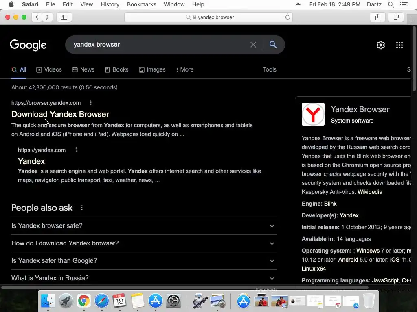Click the Yandex Browser logo thumbnail
The height and width of the screenshot is (312, 417).
(x=313, y=114)
